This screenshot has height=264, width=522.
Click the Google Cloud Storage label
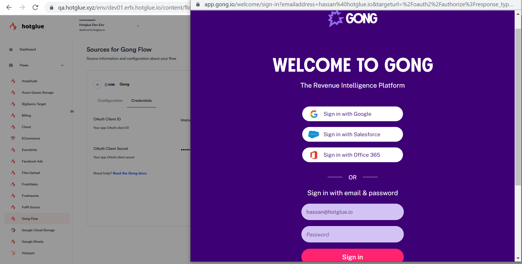click(38, 230)
